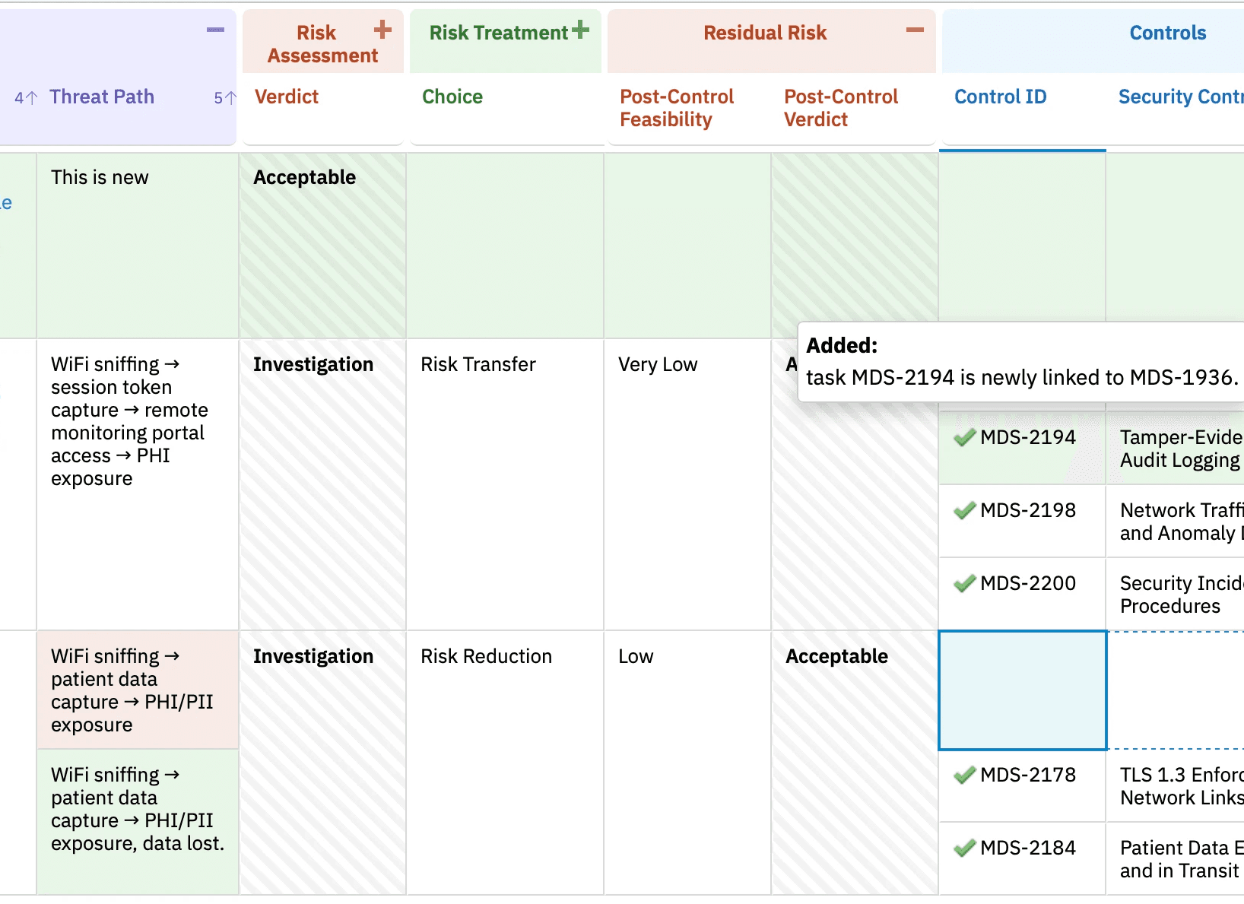Image resolution: width=1244 pixels, height=904 pixels.
Task: Expand the Risk Treatment column group
Action: pos(581,30)
